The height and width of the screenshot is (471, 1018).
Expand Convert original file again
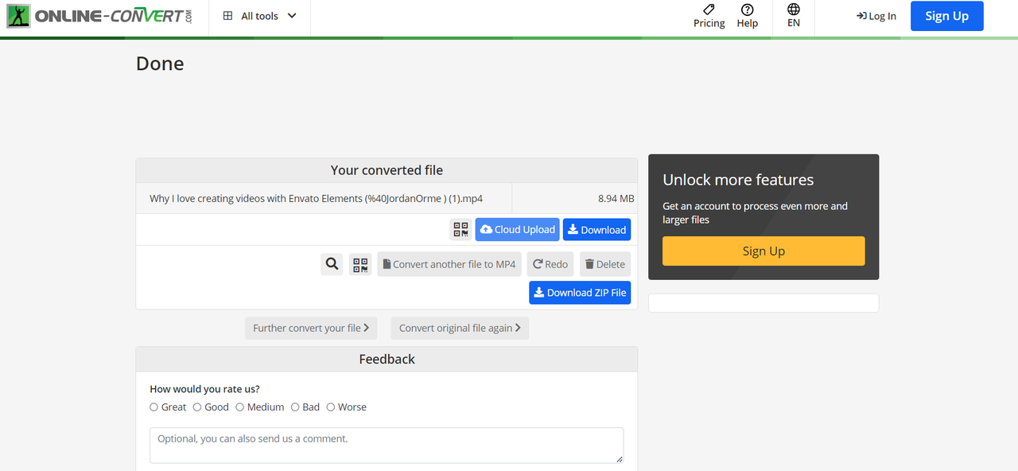[460, 328]
